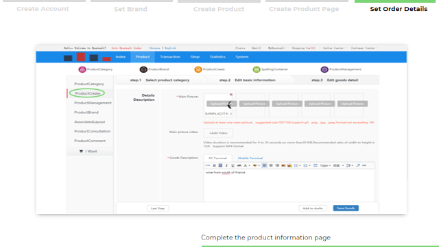Open highlight color dropdown arrow
Viewport: 439px width, 247px height.
tap(259, 165)
